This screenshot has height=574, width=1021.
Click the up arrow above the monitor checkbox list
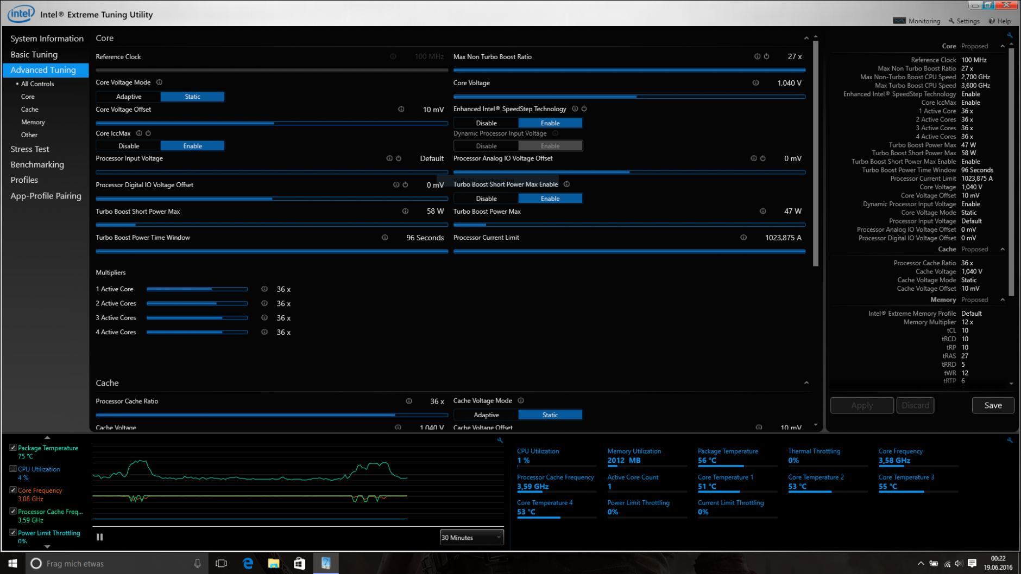click(47, 437)
